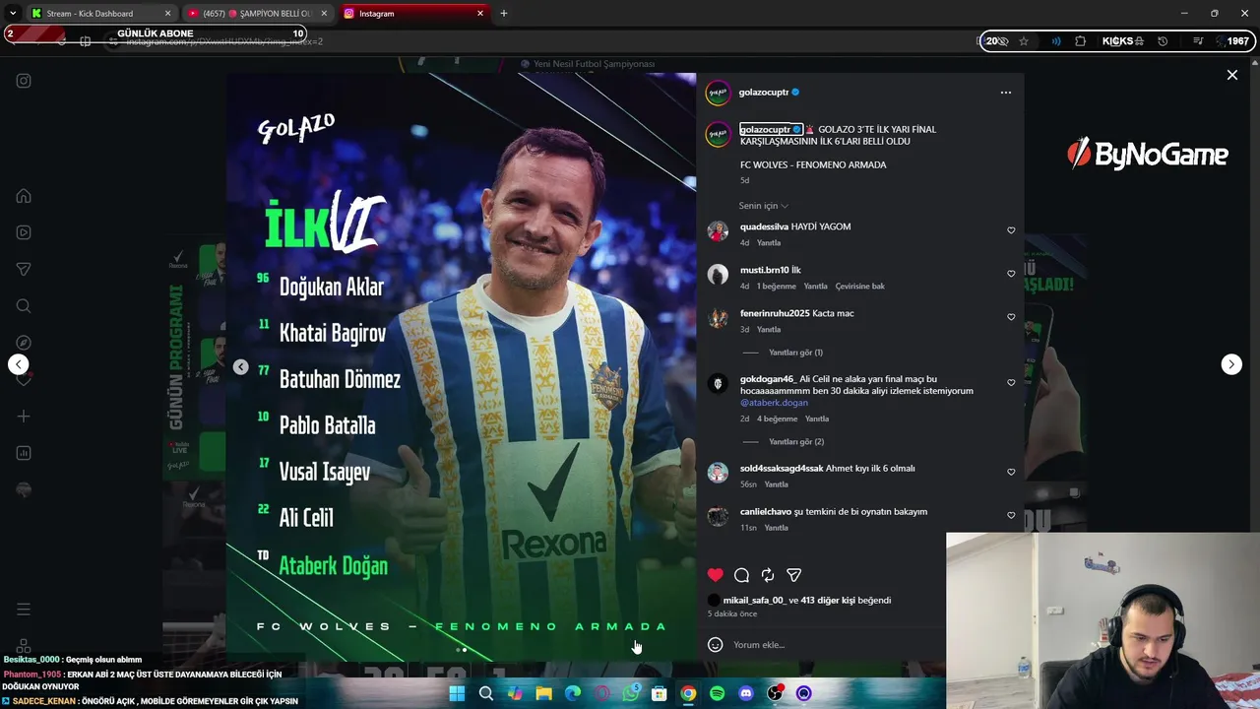Open golazocuptr profile name in header
The image size is (1260, 709).
(764, 93)
